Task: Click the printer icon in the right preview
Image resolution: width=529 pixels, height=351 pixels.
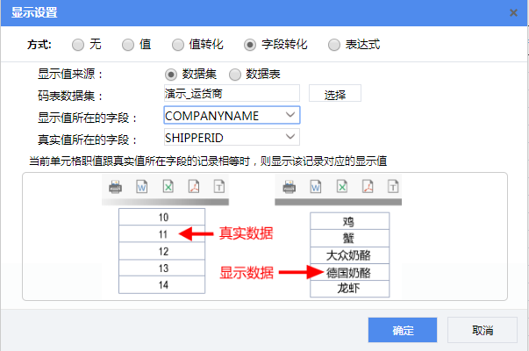Action: point(289,187)
